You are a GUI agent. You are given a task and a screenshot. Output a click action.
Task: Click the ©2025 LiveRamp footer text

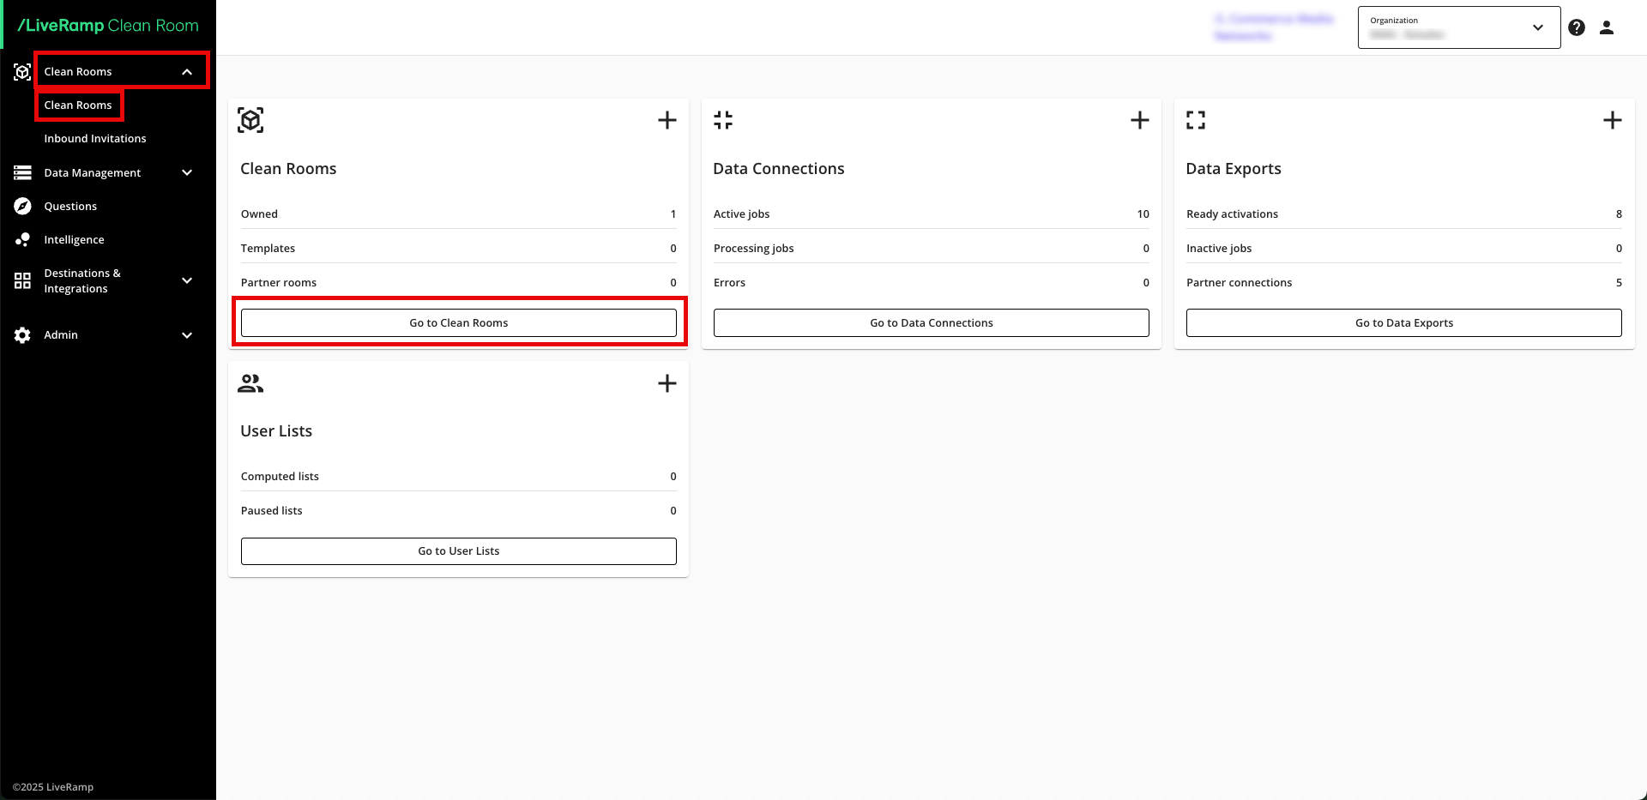pyautogui.click(x=53, y=787)
